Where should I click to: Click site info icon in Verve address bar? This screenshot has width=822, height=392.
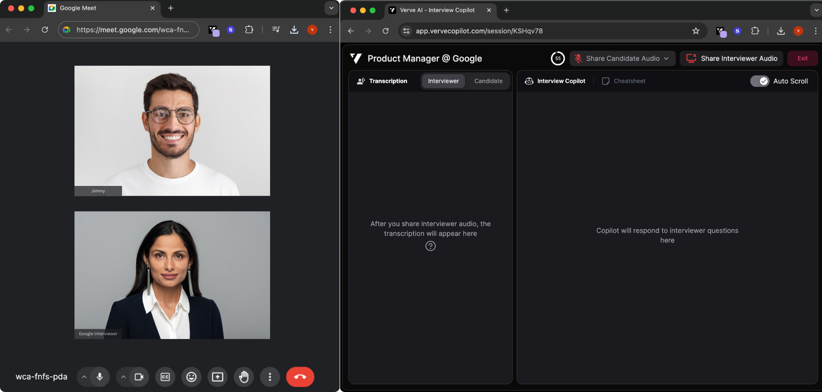406,31
